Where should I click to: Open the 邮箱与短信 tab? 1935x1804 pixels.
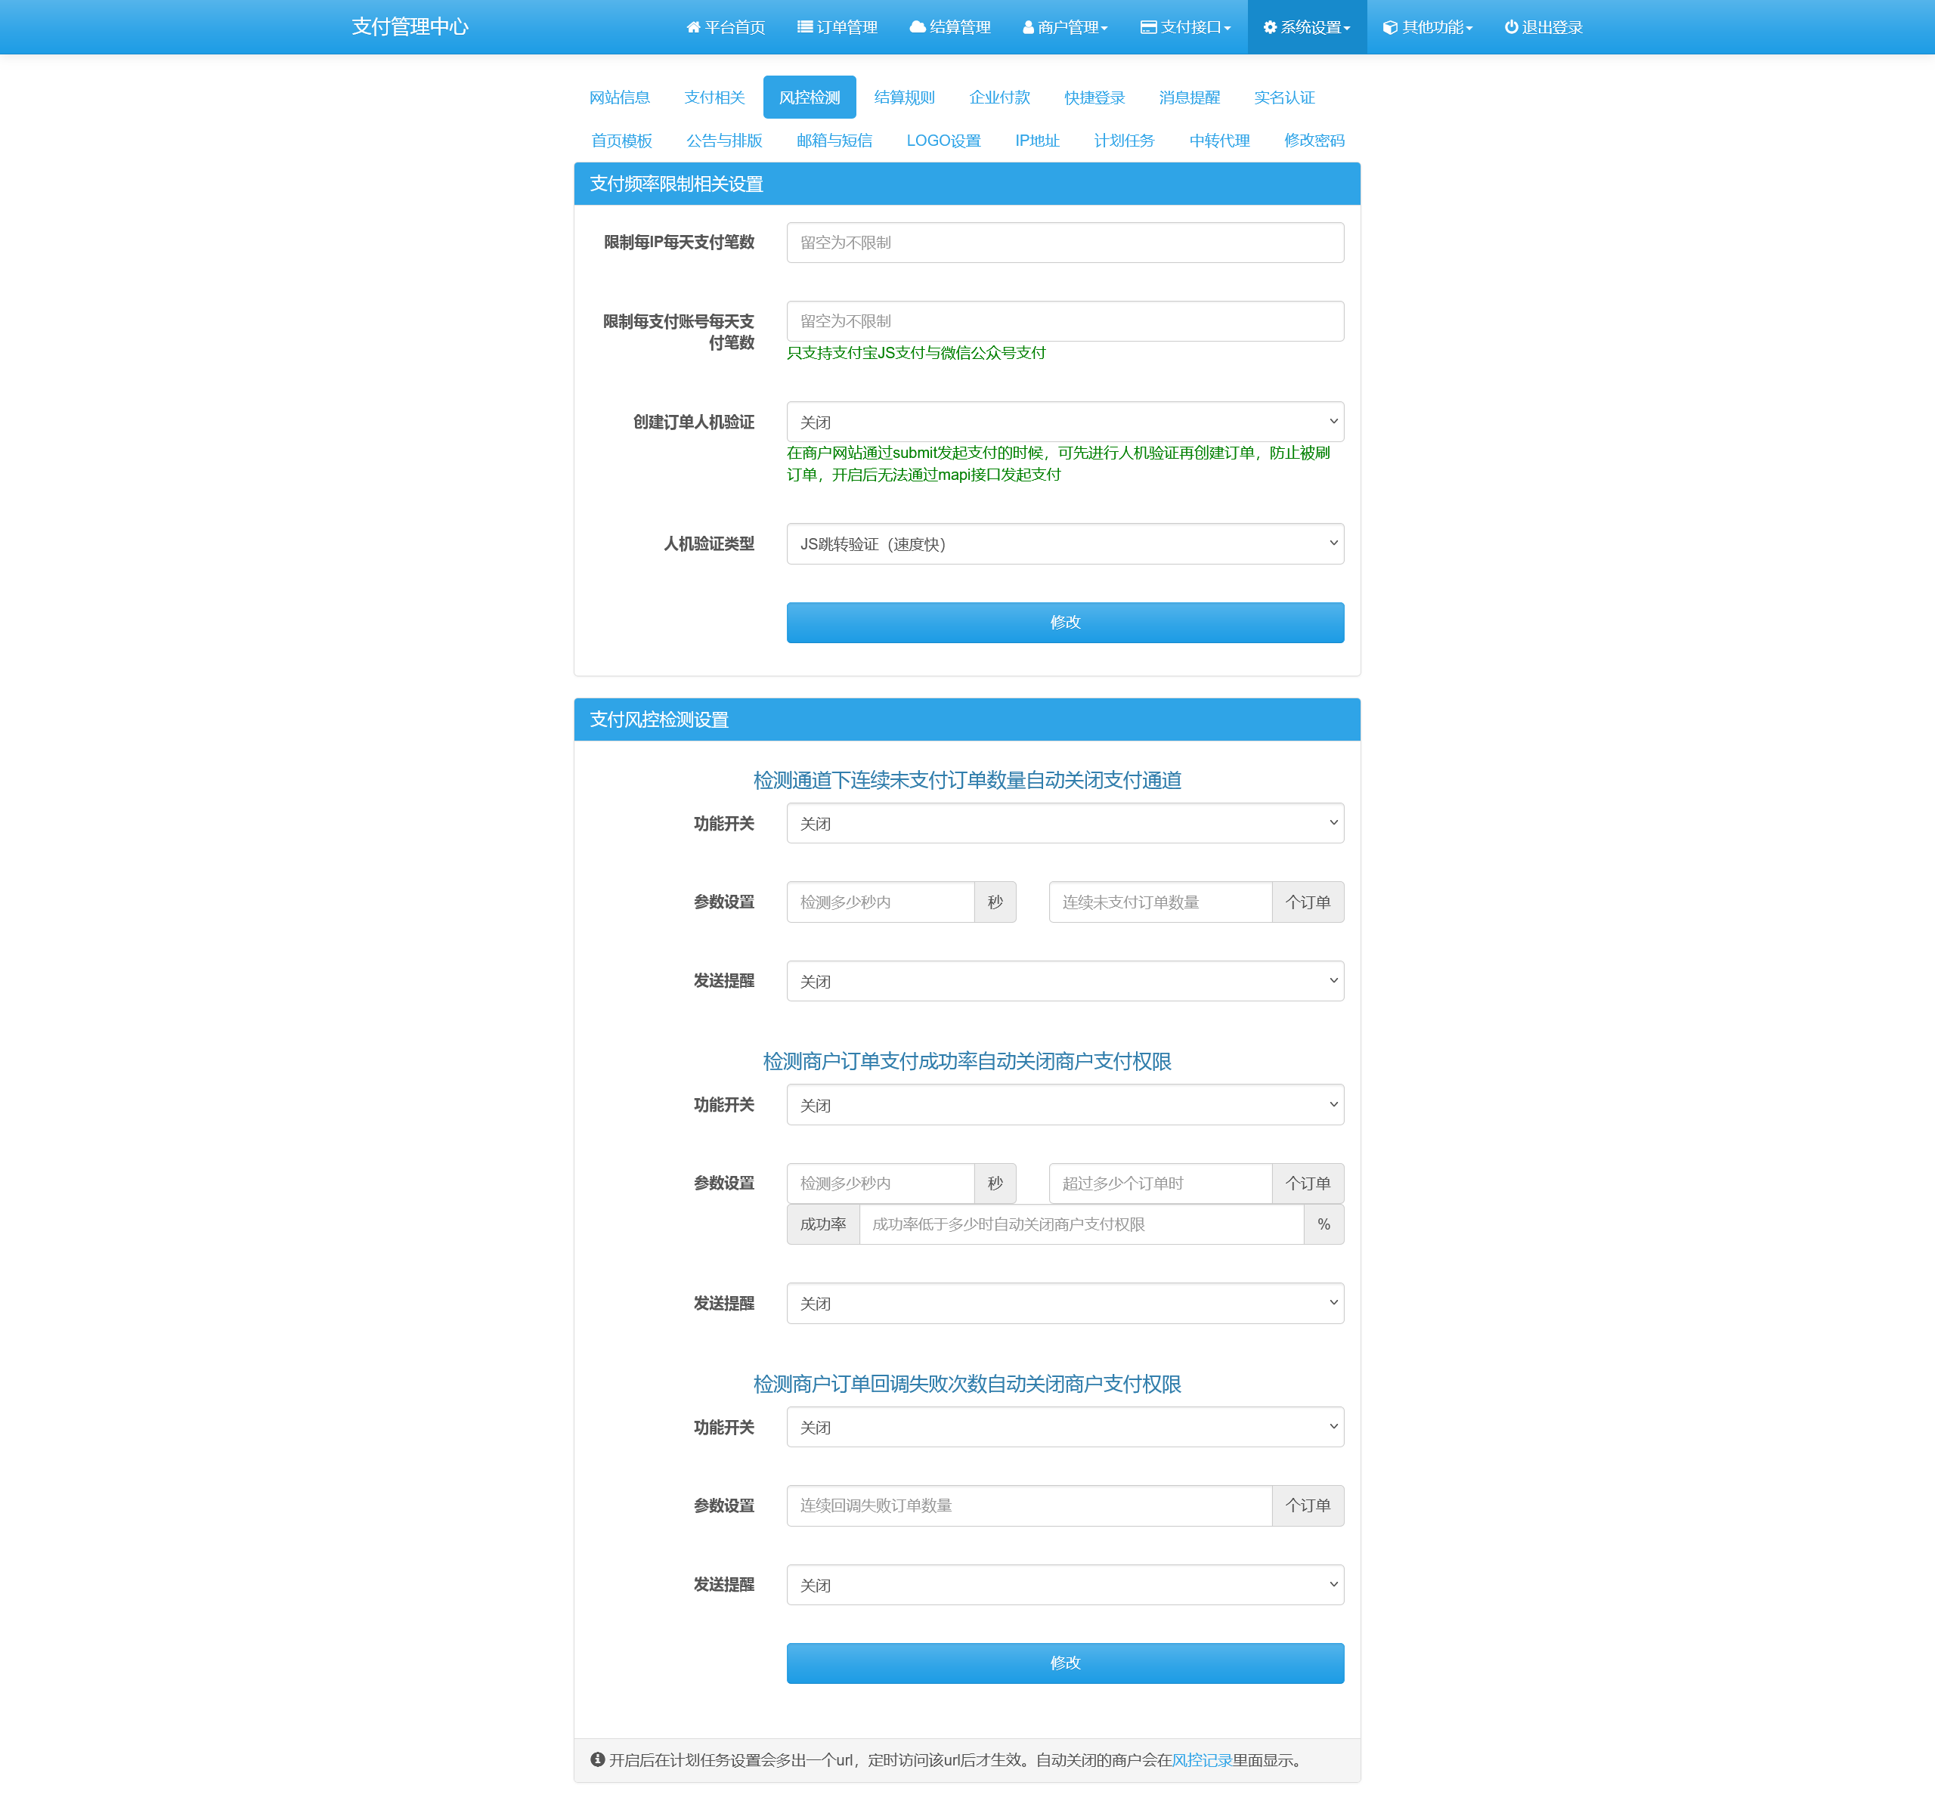pyautogui.click(x=833, y=140)
